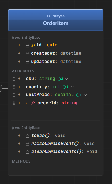
Task: Select the sku attribute name
Action: tap(30, 79)
